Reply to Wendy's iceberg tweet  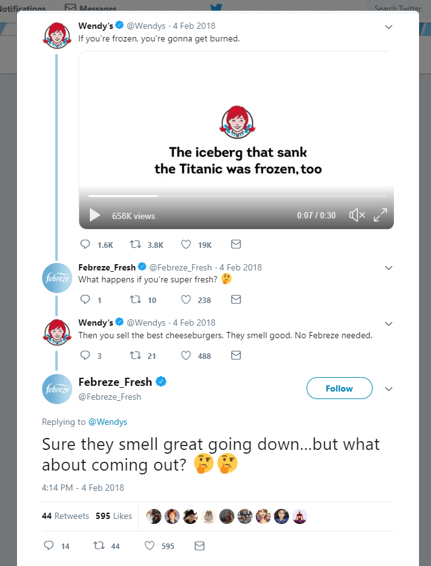85,244
